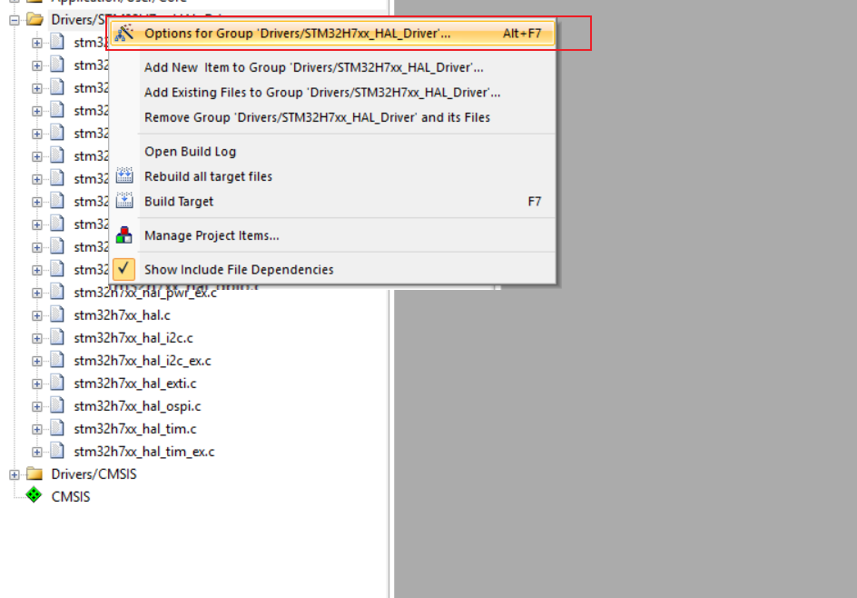Click the file icon of stm32h7xx_hal_pwr_ex.c
This screenshot has height=598, width=857.
point(57,292)
